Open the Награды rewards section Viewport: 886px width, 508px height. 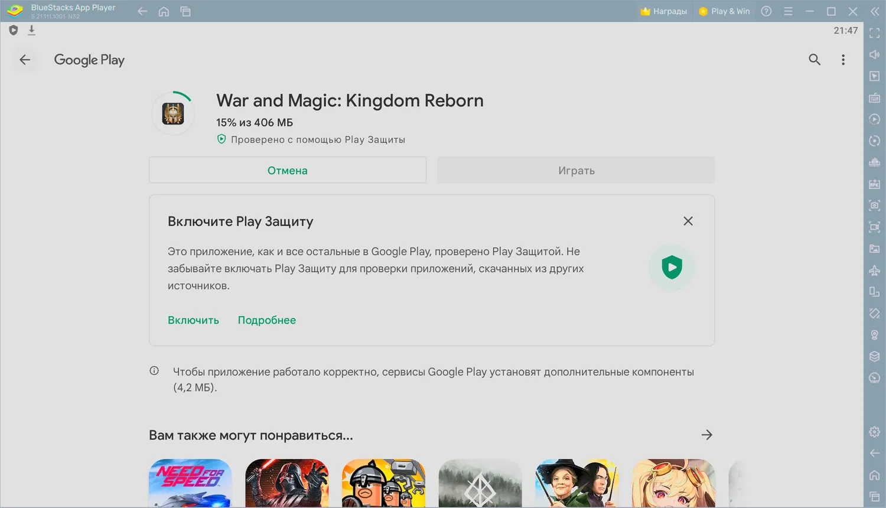(x=664, y=11)
